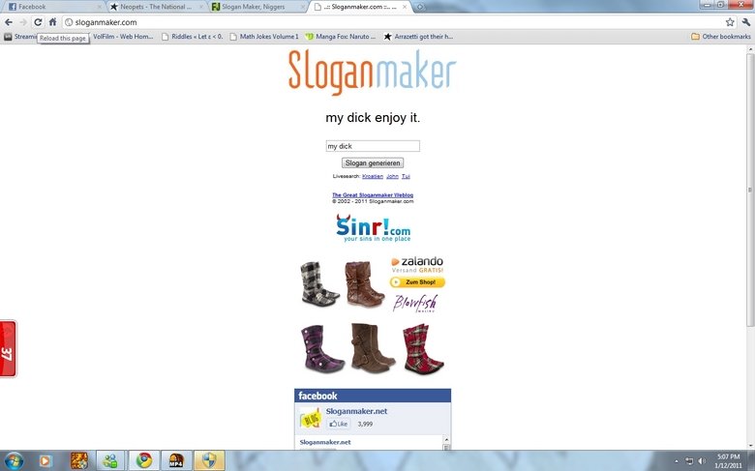Open the Riddles bookmark
Screen dimensions: 755x471
point(192,37)
